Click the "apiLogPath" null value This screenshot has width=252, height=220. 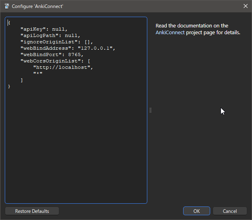(72, 35)
